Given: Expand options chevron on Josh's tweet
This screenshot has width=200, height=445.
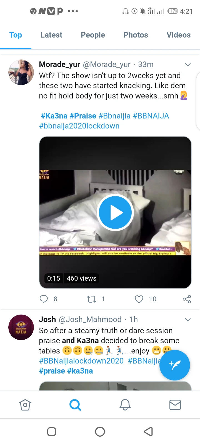Looking at the screenshot, I should (x=188, y=320).
